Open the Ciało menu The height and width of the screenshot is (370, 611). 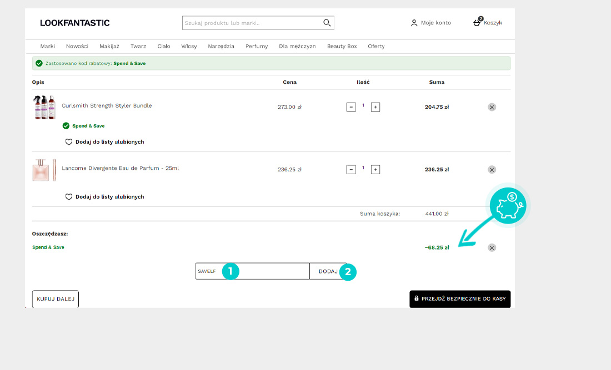point(164,46)
